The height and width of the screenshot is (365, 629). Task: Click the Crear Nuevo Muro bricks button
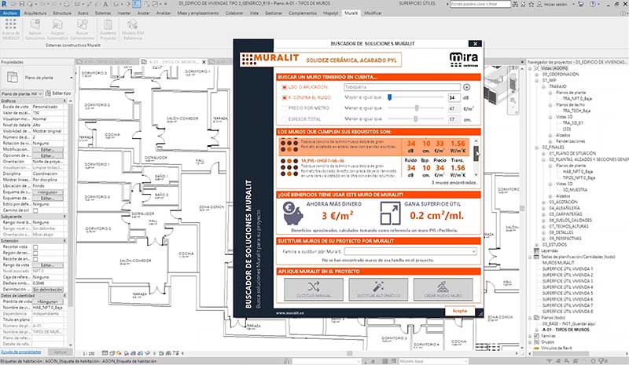[443, 289]
